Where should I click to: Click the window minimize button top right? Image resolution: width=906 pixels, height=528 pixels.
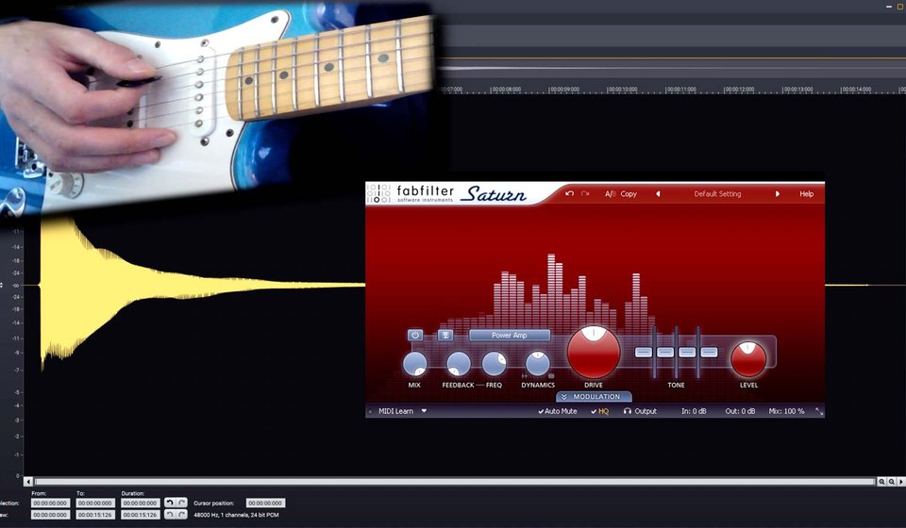[x=889, y=7]
